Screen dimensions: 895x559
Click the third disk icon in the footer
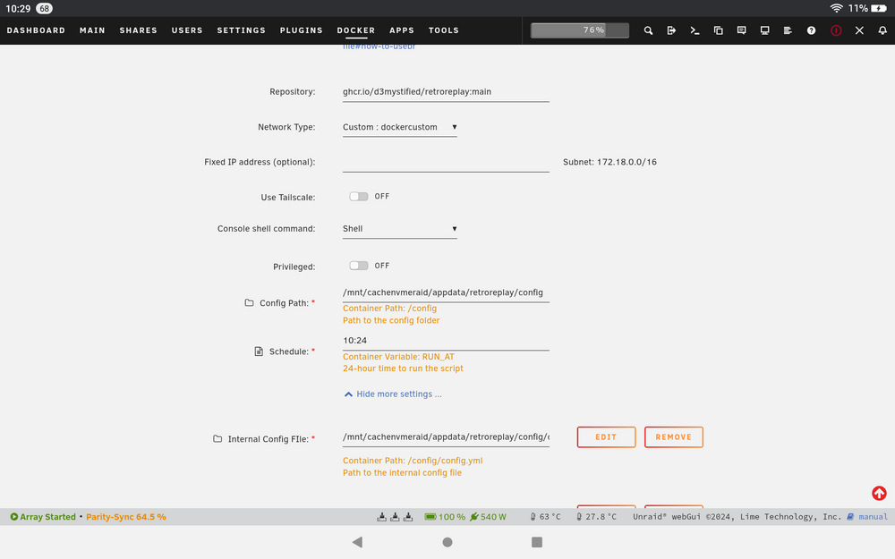point(408,517)
